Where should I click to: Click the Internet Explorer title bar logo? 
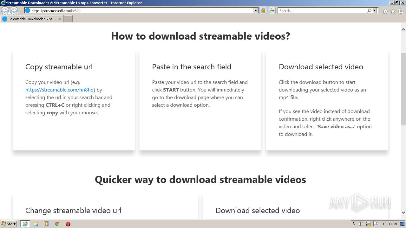3,3
